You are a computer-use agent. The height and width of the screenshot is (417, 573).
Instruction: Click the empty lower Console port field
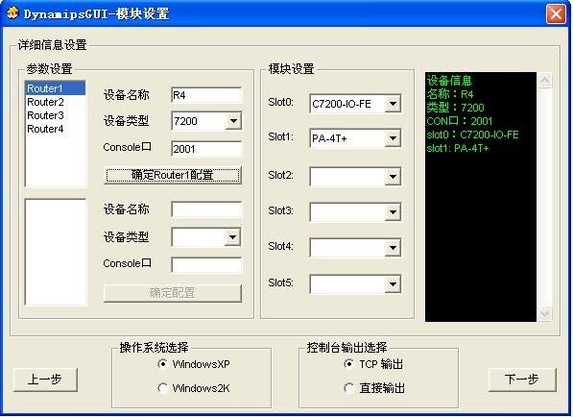tap(206, 265)
